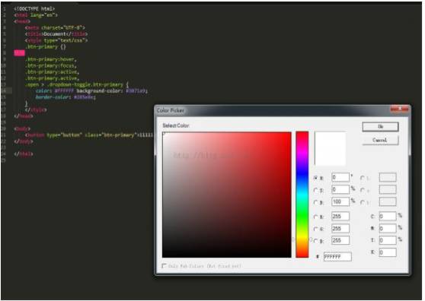Click the '<!DOCTYPE html>' line in editor
425x301 pixels.
[34, 9]
